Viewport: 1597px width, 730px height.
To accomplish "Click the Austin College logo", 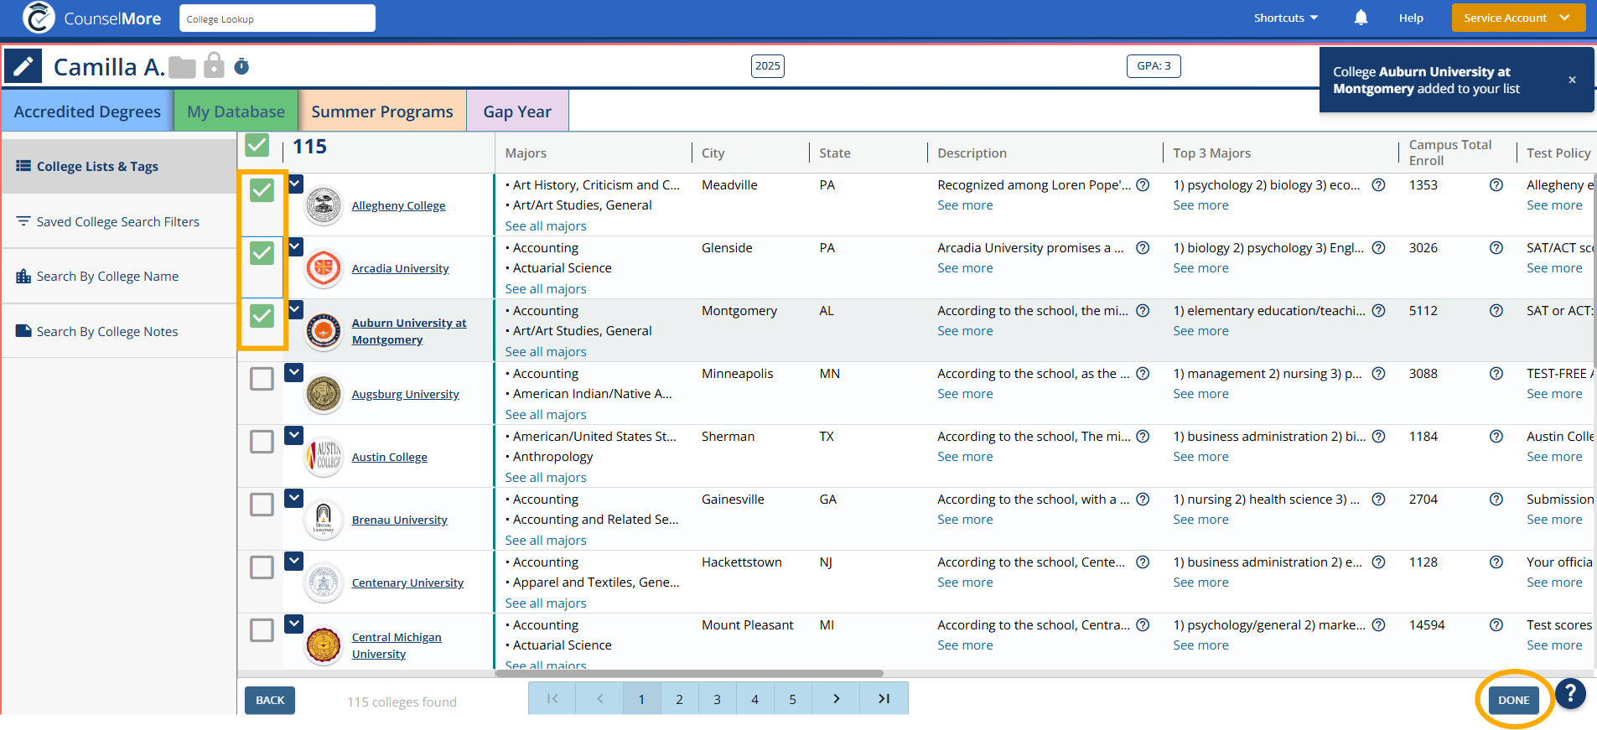I will pyautogui.click(x=324, y=457).
